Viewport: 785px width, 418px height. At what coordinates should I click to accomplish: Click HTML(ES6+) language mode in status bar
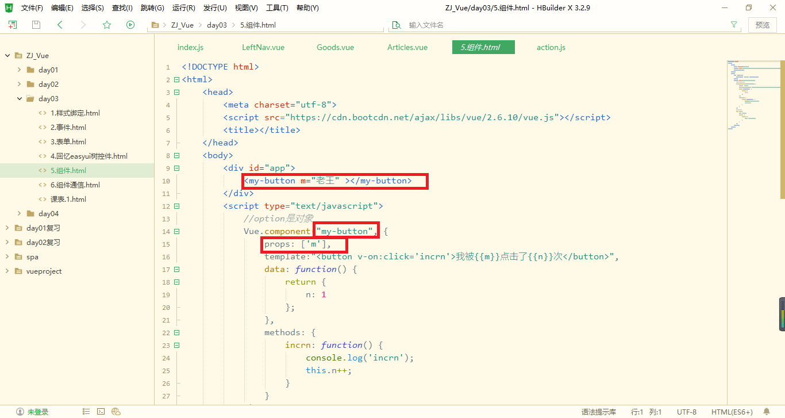(732, 412)
